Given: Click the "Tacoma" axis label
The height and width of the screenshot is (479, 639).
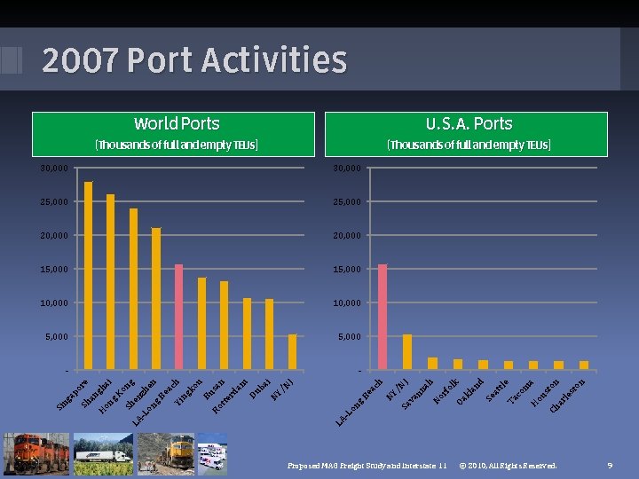Looking at the screenshot, I should [520, 392].
